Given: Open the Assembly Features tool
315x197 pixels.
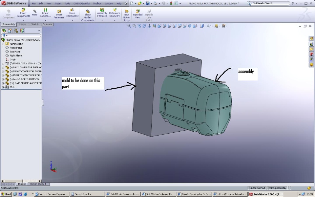Looking at the screenshot, I should 102,13.
